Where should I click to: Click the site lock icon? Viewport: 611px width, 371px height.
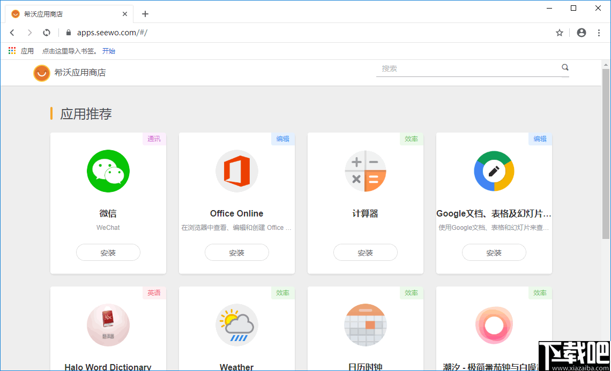(69, 33)
